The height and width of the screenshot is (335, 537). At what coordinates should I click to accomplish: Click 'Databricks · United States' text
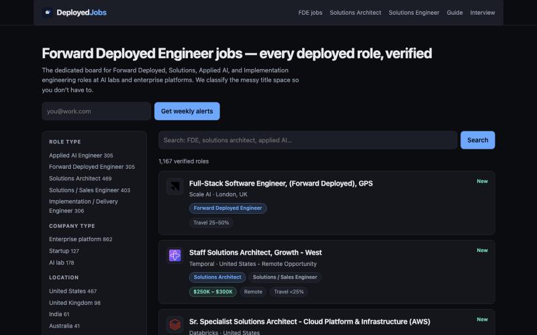click(224, 332)
